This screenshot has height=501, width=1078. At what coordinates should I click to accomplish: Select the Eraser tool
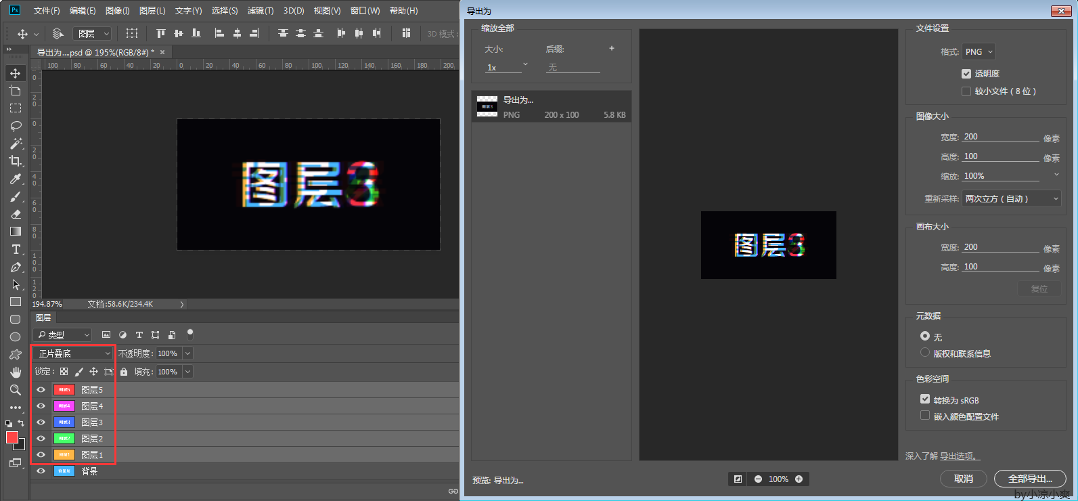tap(16, 214)
